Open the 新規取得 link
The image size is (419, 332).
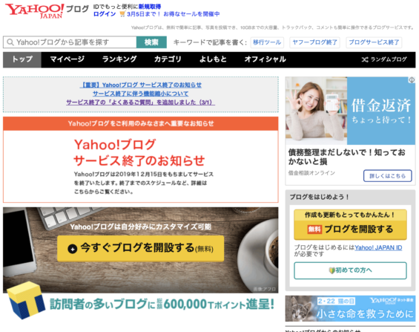150,7
